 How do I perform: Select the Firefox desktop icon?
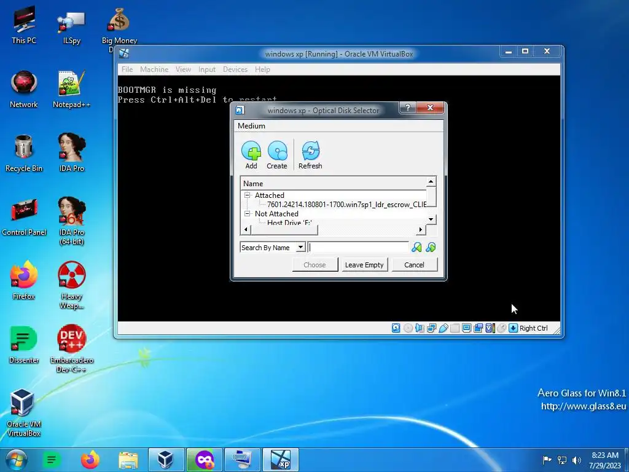click(24, 280)
